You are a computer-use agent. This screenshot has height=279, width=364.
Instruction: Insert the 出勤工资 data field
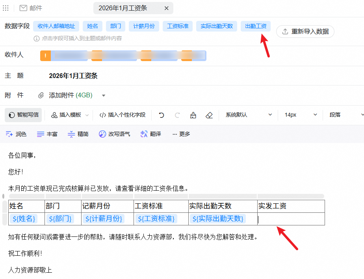coord(256,26)
